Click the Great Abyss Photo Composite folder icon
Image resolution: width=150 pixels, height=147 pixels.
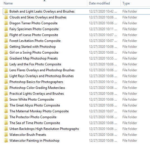click(x=6, y=105)
